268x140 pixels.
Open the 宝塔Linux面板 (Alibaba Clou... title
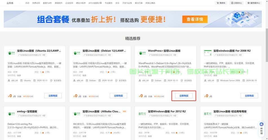click(101, 111)
